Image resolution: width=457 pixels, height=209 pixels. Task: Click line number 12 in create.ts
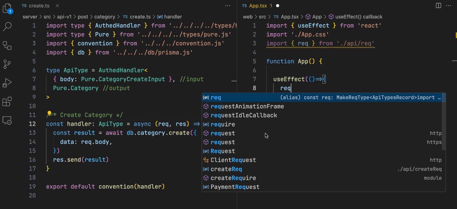(32, 124)
